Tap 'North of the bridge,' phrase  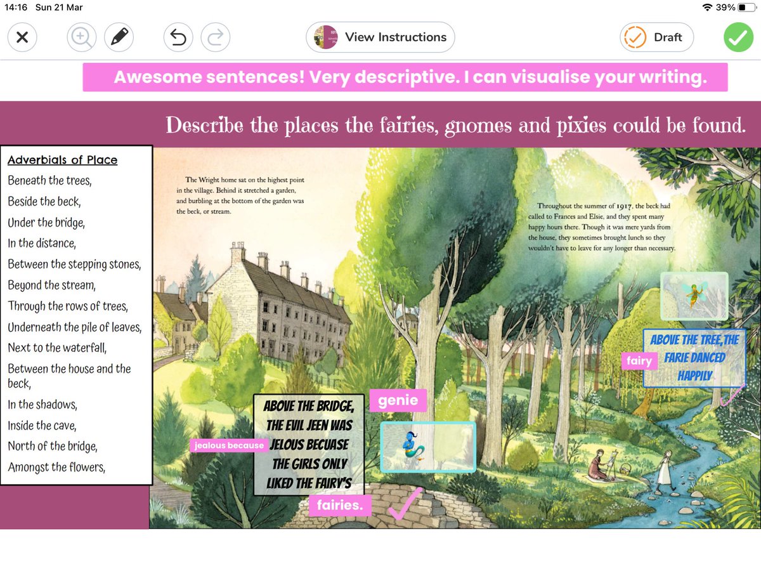pyautogui.click(x=53, y=446)
